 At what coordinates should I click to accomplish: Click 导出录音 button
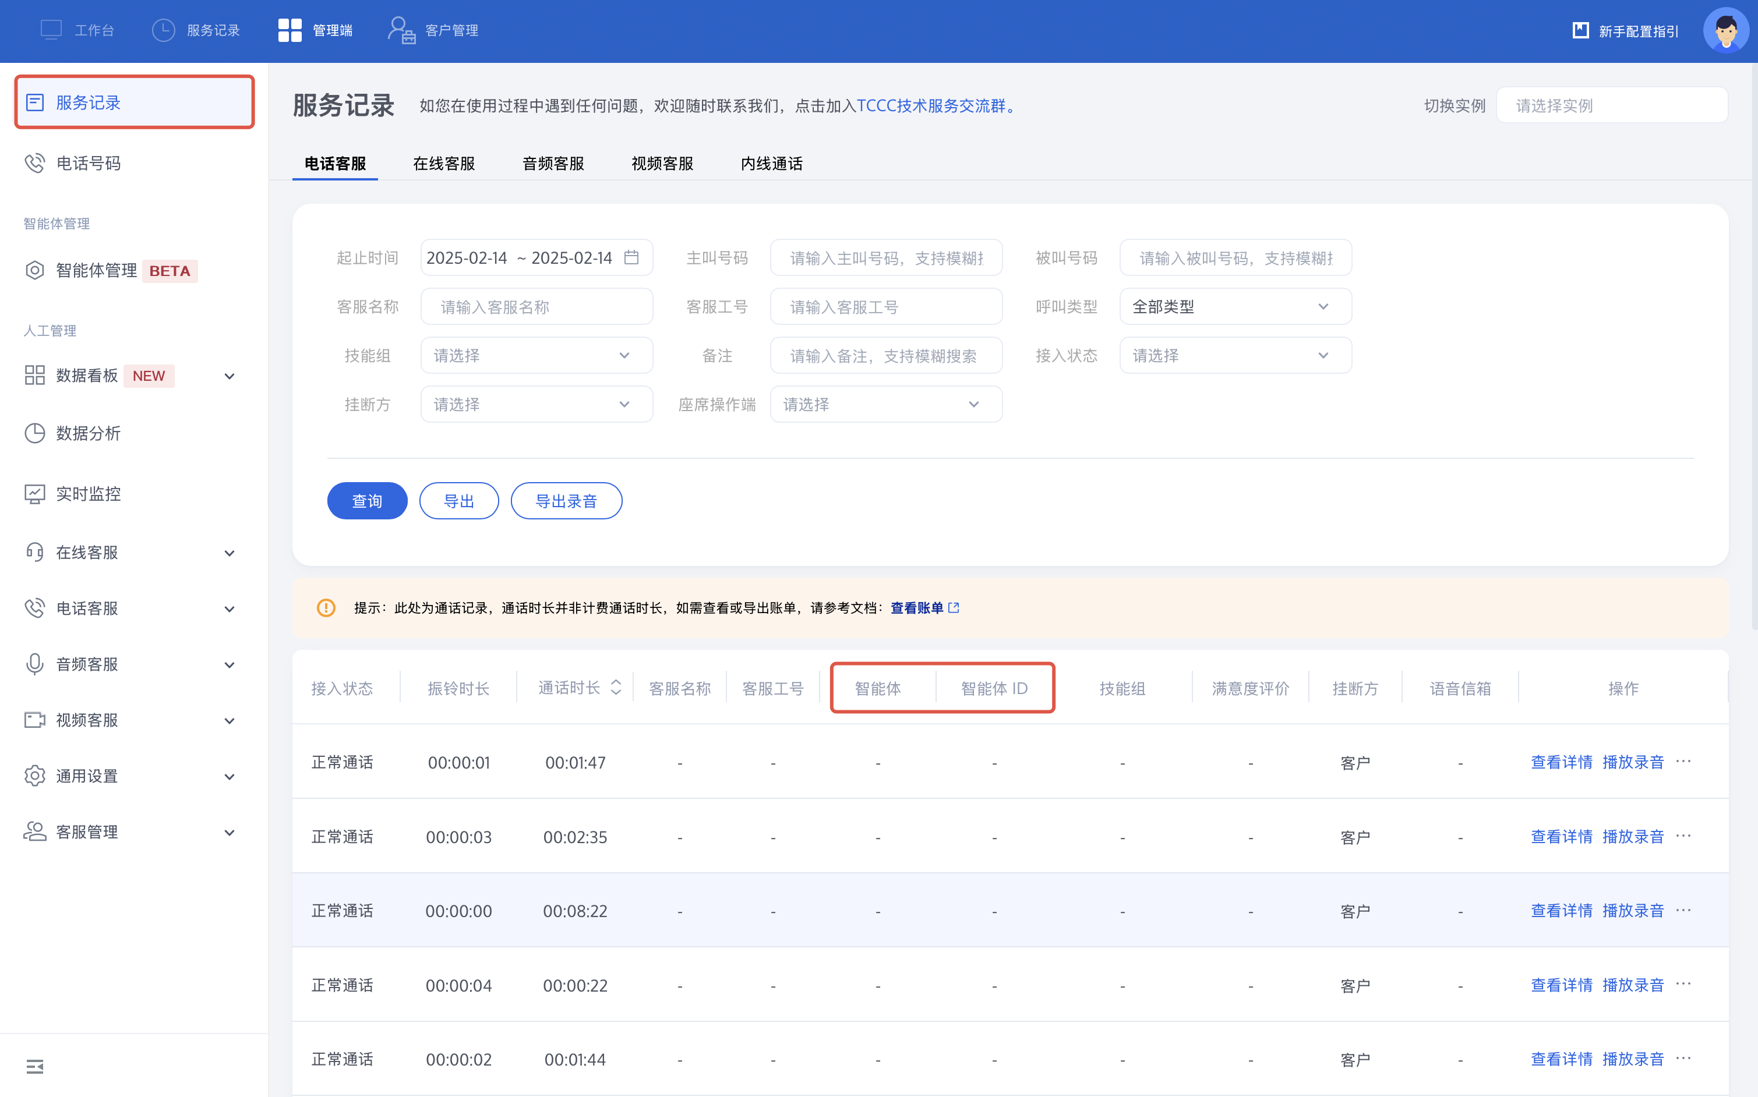(x=566, y=501)
